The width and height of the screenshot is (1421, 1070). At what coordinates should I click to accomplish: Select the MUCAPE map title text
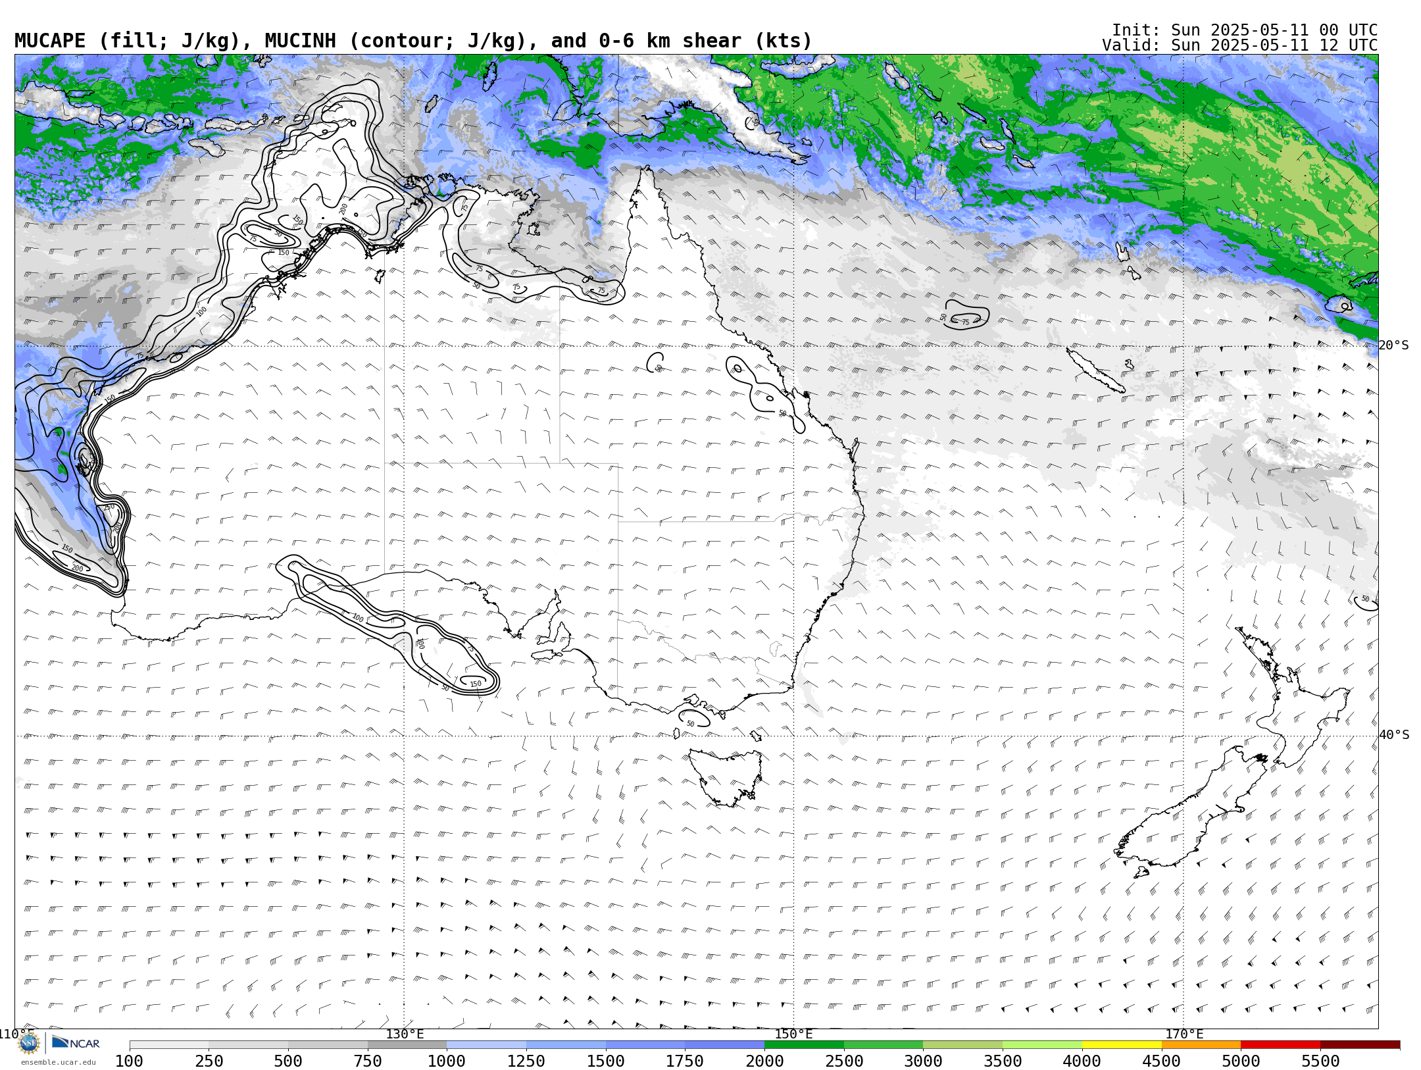pos(413,41)
